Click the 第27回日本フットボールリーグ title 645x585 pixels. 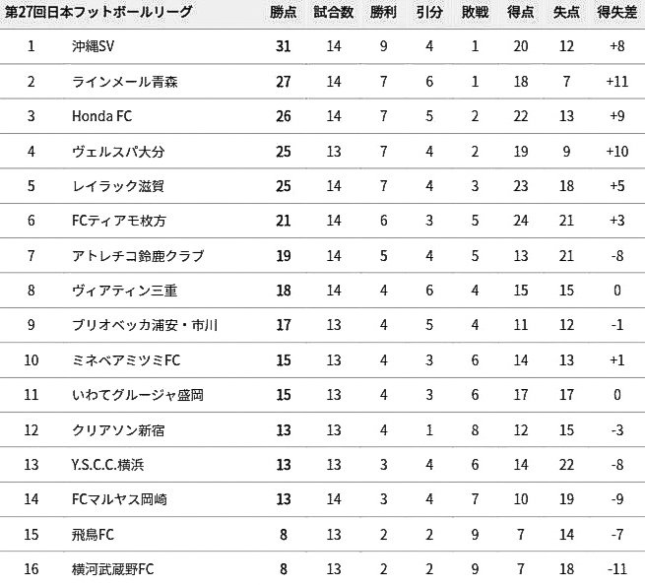point(98,13)
